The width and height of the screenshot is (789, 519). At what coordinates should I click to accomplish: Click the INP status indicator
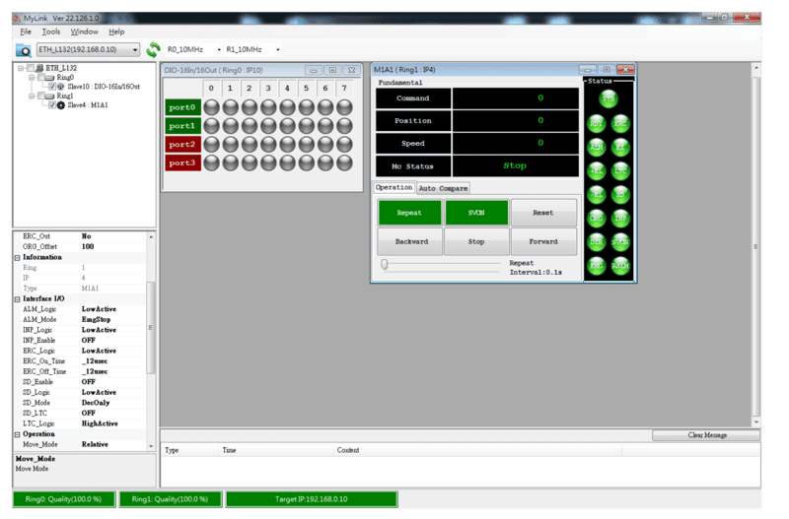620,218
